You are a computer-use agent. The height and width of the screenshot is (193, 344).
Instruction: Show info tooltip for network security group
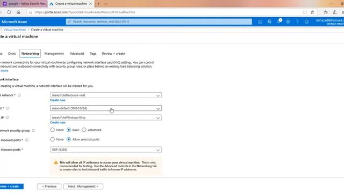pyautogui.click(x=33, y=131)
